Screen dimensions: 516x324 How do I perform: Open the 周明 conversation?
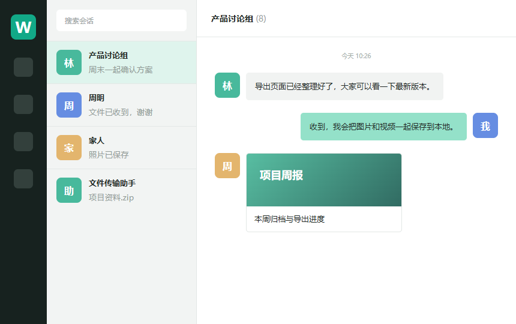(122, 105)
